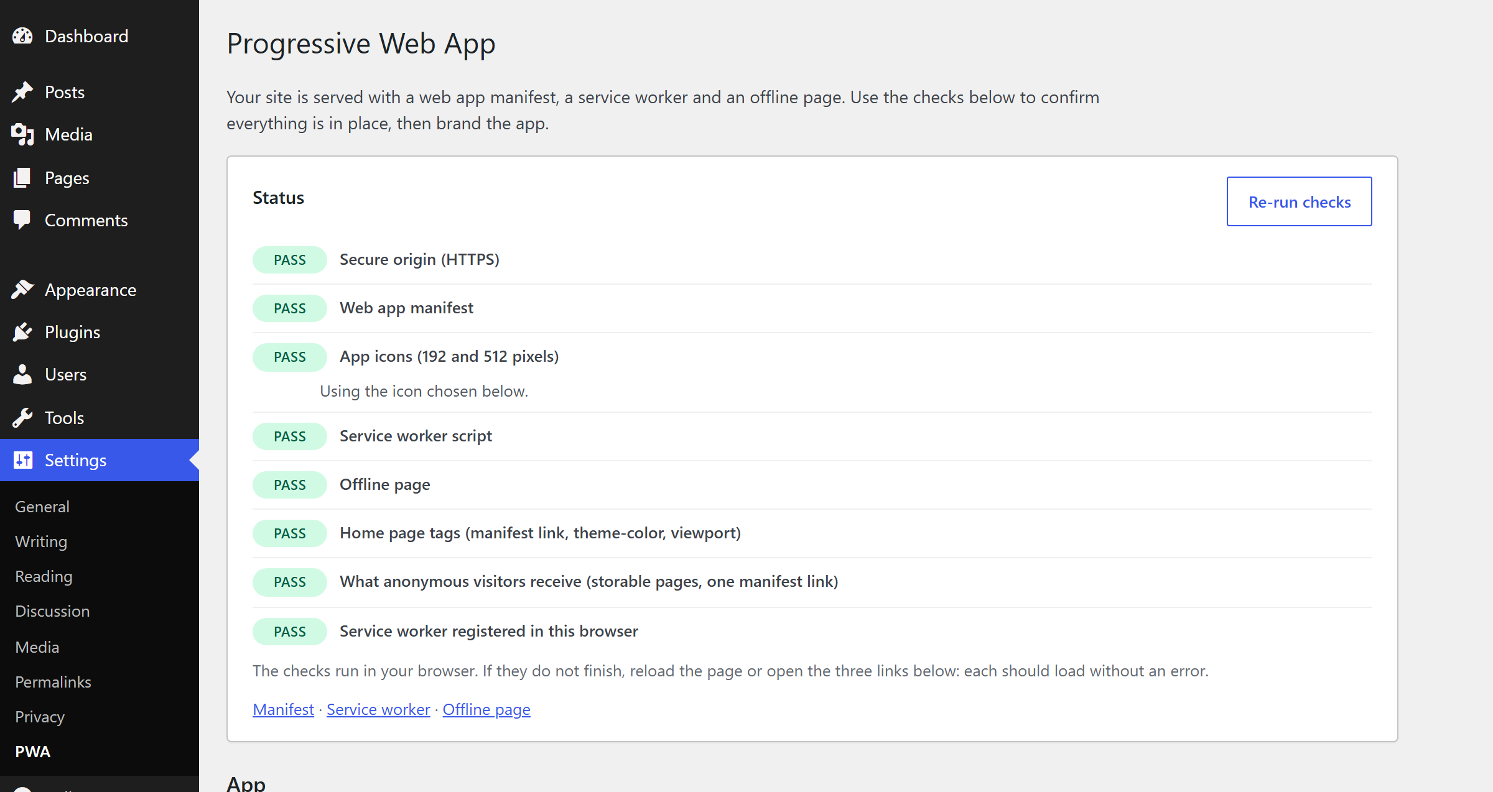Go to the Posts menu label

pyautogui.click(x=65, y=92)
